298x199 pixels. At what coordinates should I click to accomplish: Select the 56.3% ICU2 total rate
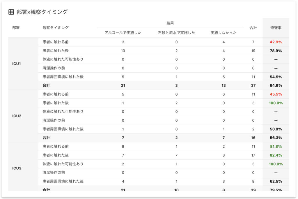coord(276,138)
